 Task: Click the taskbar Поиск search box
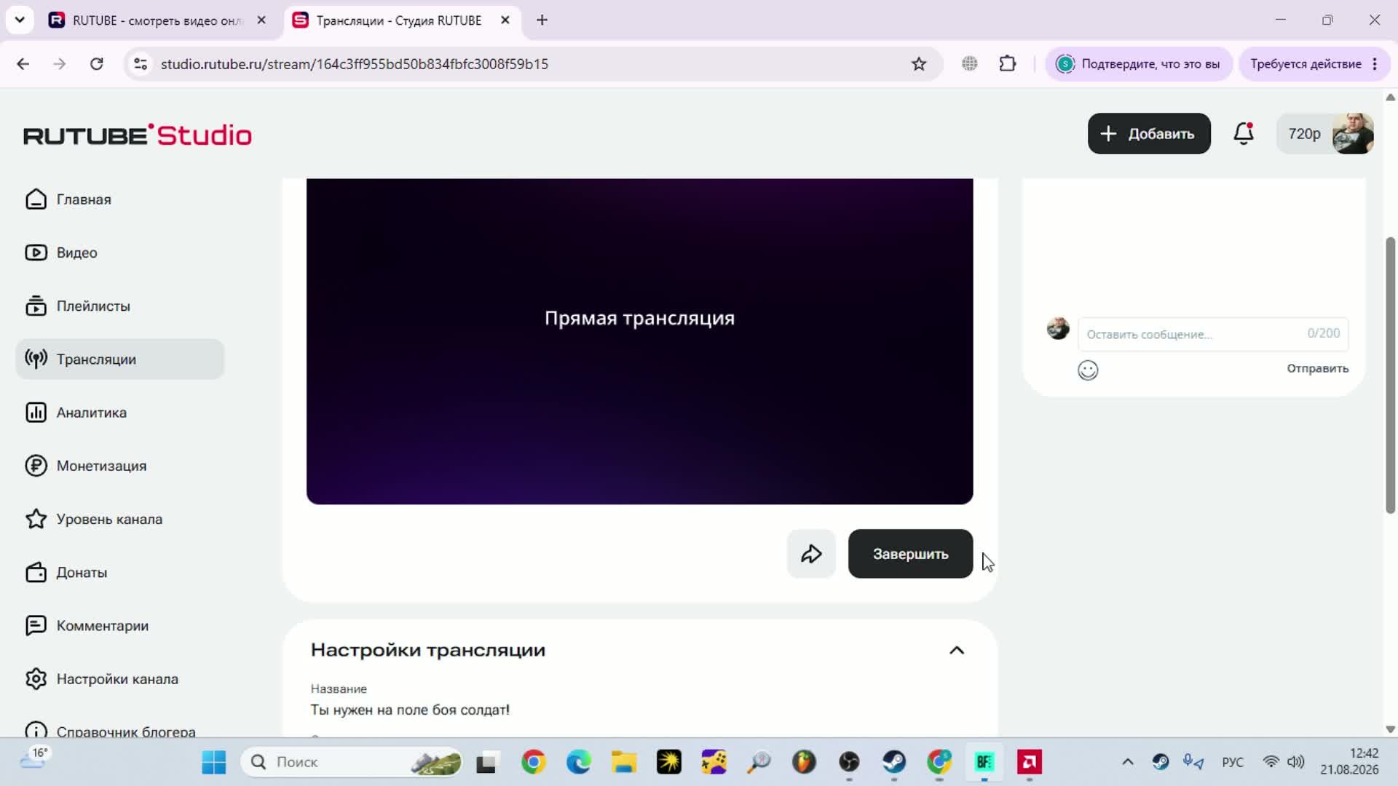[352, 762]
